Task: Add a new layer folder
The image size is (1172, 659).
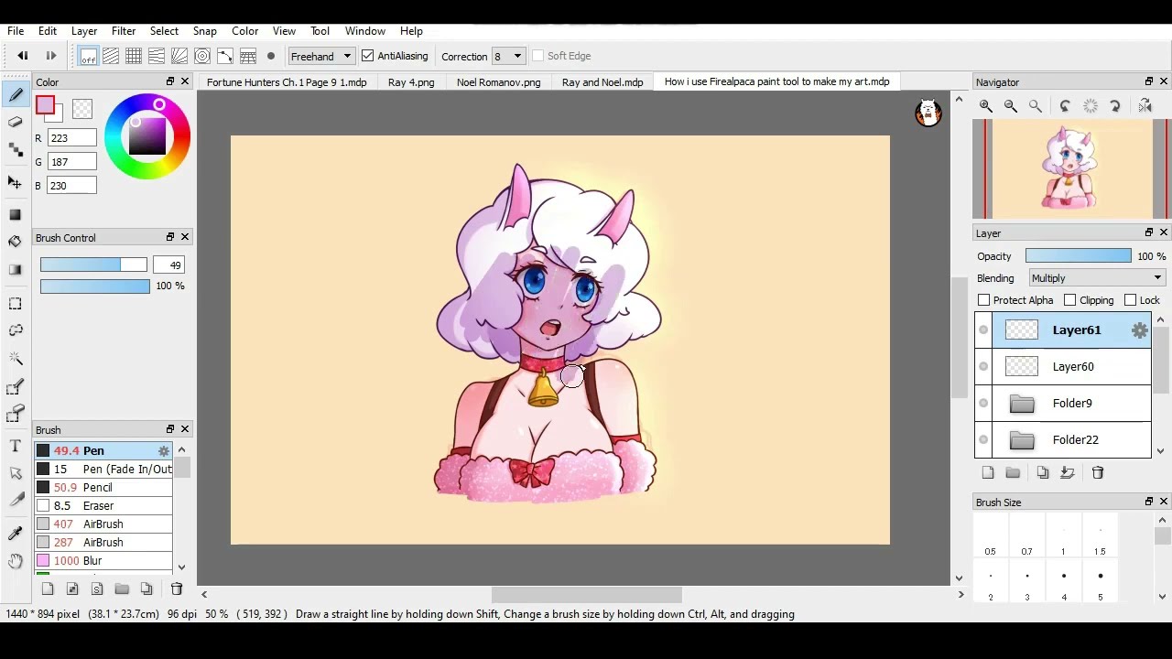Action: pos(1013,472)
